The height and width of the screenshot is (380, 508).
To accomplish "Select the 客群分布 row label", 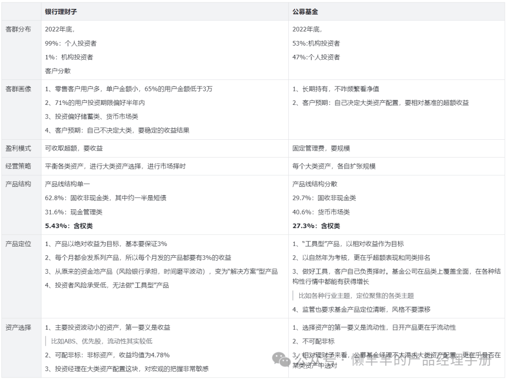I will tap(18, 29).
